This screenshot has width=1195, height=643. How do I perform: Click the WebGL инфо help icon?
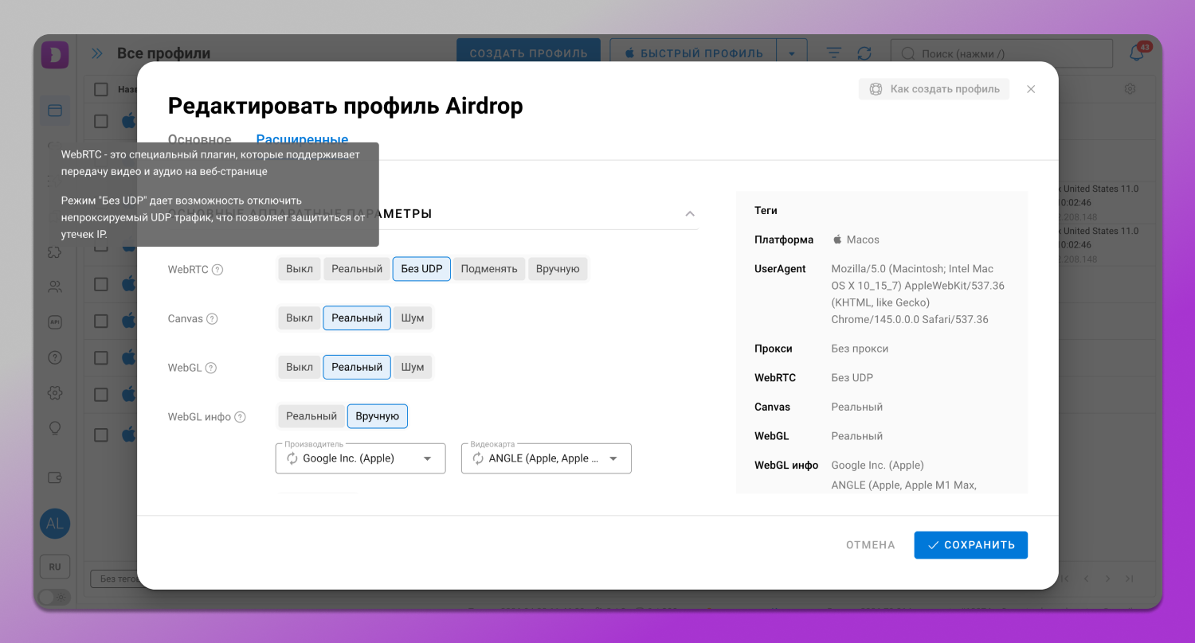(240, 417)
